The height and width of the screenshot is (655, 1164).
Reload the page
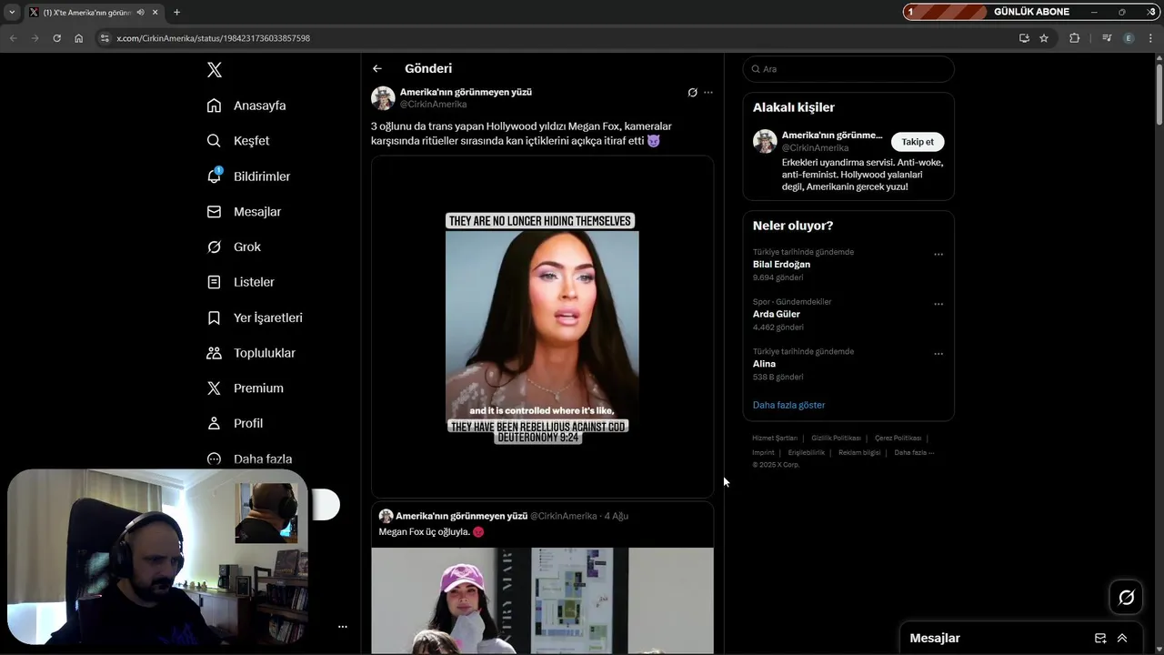point(56,38)
